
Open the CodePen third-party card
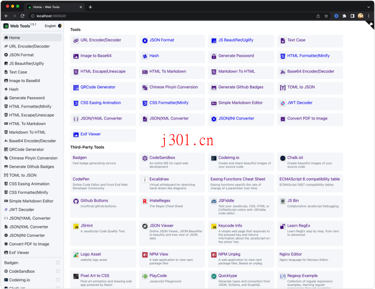tap(103, 183)
